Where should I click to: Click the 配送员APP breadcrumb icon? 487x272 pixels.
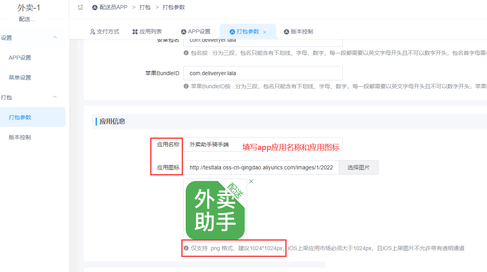tap(95, 8)
